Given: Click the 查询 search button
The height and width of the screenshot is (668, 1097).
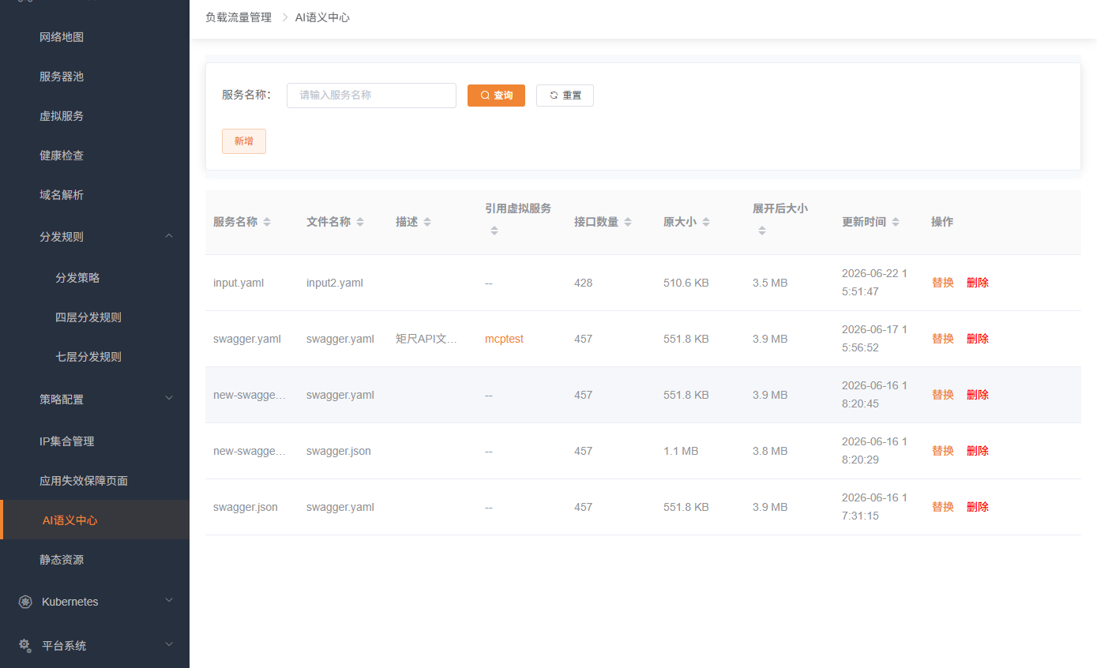Looking at the screenshot, I should tap(496, 96).
